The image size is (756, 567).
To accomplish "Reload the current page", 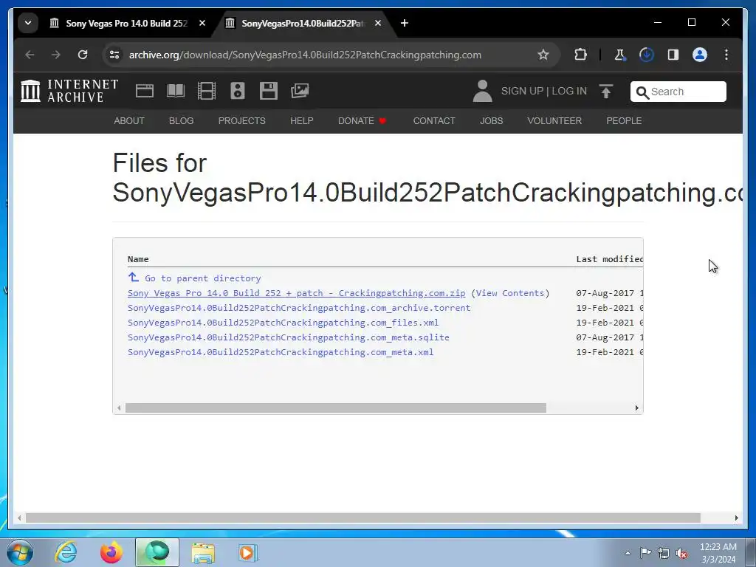I will (x=83, y=55).
